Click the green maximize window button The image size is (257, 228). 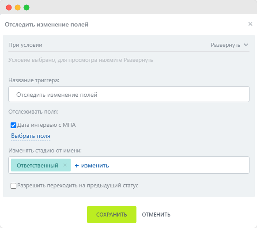pyautogui.click(x=26, y=8)
